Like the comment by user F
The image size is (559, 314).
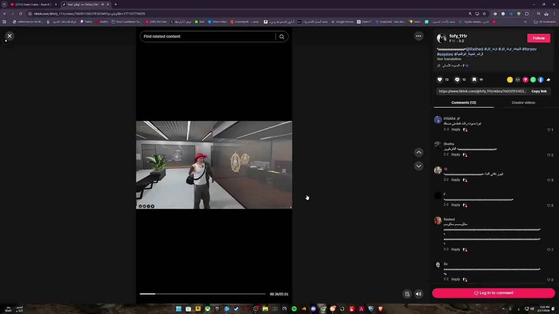tap(549, 205)
